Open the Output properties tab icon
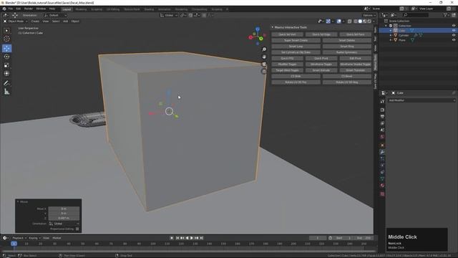This screenshot has width=458, height=258. coord(382,116)
